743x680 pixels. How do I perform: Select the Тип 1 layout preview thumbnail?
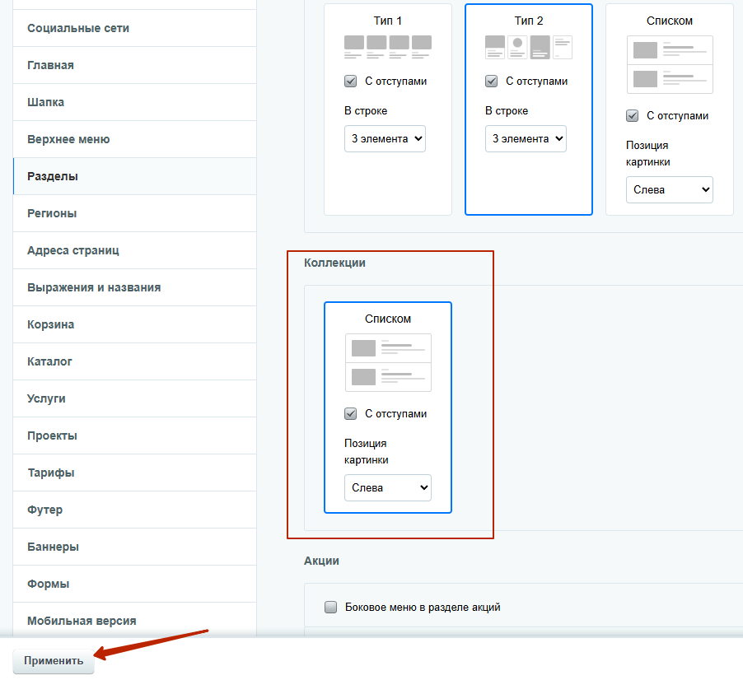point(388,48)
